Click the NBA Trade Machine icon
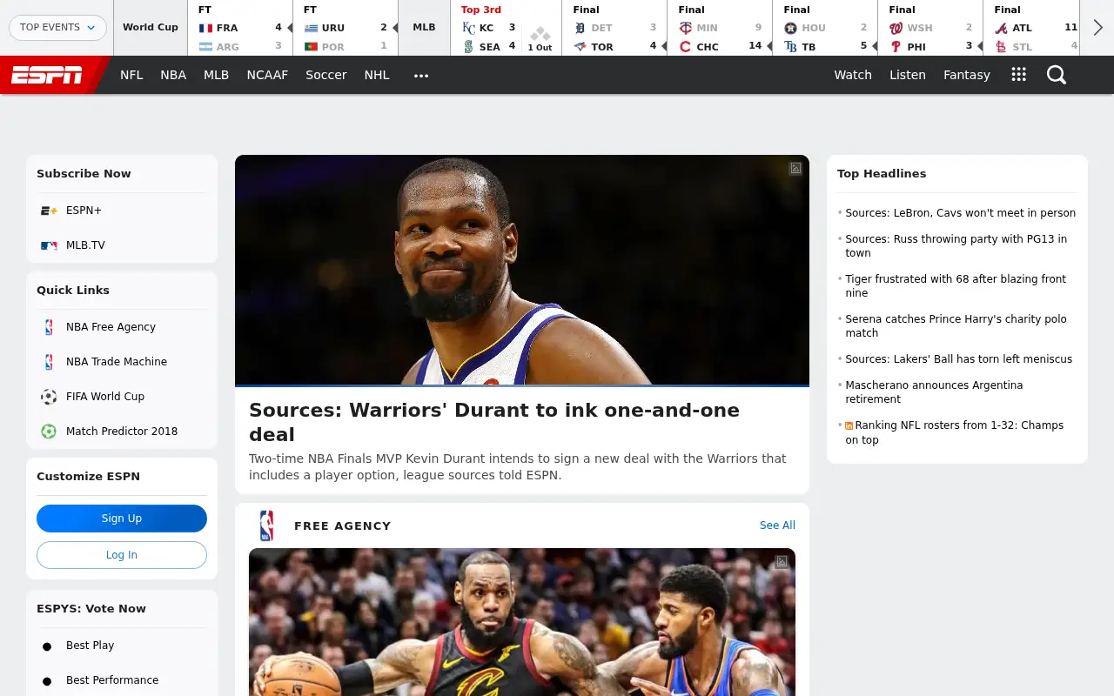The height and width of the screenshot is (696, 1114). coord(49,362)
